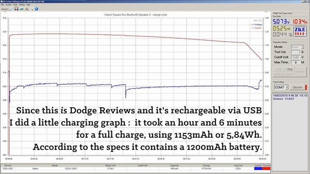Click the Voltage legend entry
Image resolution: width=310 pixels, height=174 pixels.
[x=256, y=25]
